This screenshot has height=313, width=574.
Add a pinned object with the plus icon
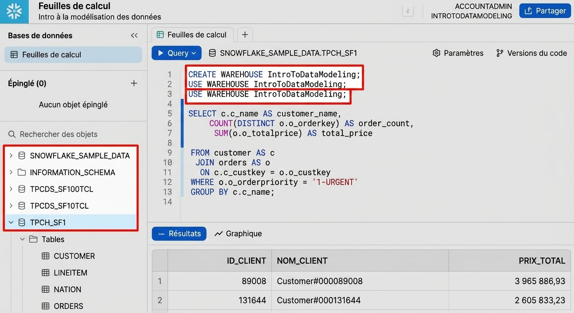click(x=134, y=83)
